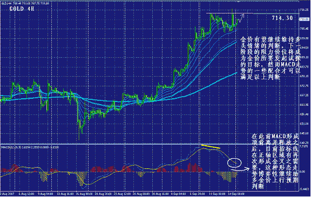
Task: Click the 716.25 value on price axis
Action: tap(305, 10)
